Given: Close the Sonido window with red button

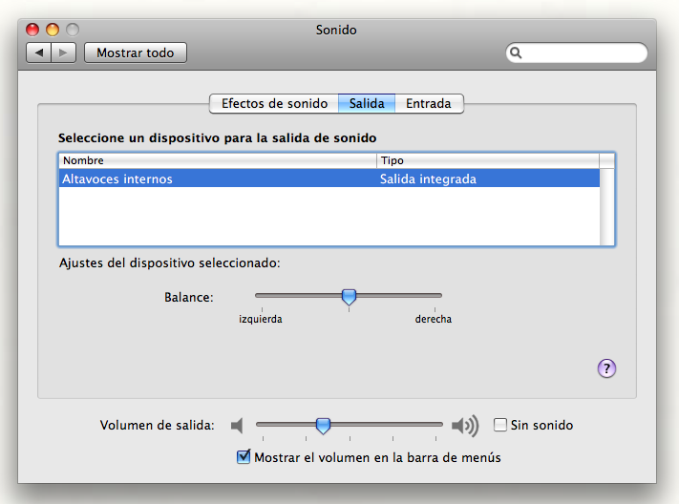Looking at the screenshot, I should (33, 30).
